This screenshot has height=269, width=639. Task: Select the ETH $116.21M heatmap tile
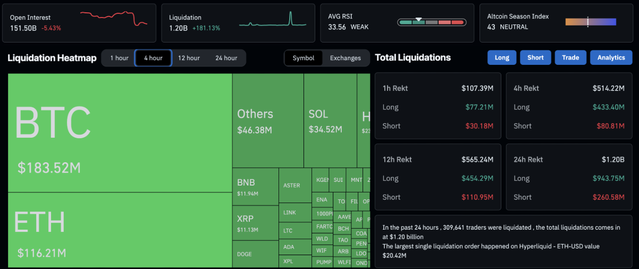tap(120, 230)
